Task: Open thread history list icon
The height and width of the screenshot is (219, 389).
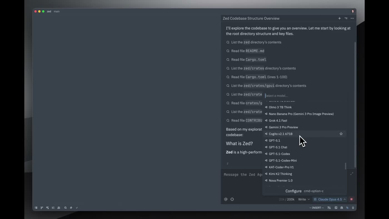Action: click(x=346, y=18)
